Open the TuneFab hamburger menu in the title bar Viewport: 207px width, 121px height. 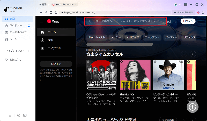[x=186, y=5]
